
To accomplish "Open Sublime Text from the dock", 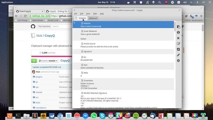I will pos(35,116).
